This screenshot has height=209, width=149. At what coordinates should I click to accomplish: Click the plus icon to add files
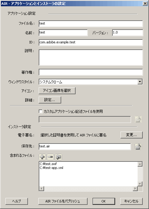tap(42, 157)
